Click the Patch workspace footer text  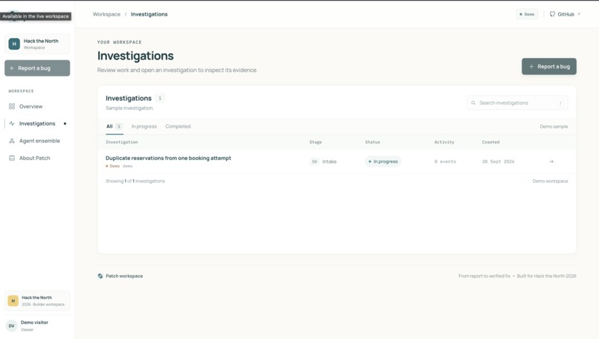point(124,276)
